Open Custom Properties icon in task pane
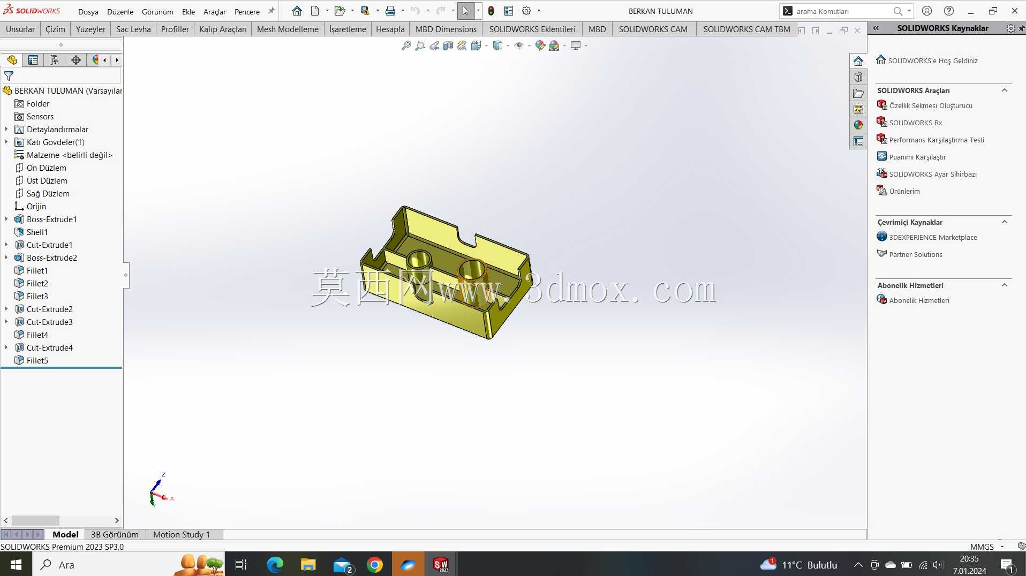 tap(858, 141)
